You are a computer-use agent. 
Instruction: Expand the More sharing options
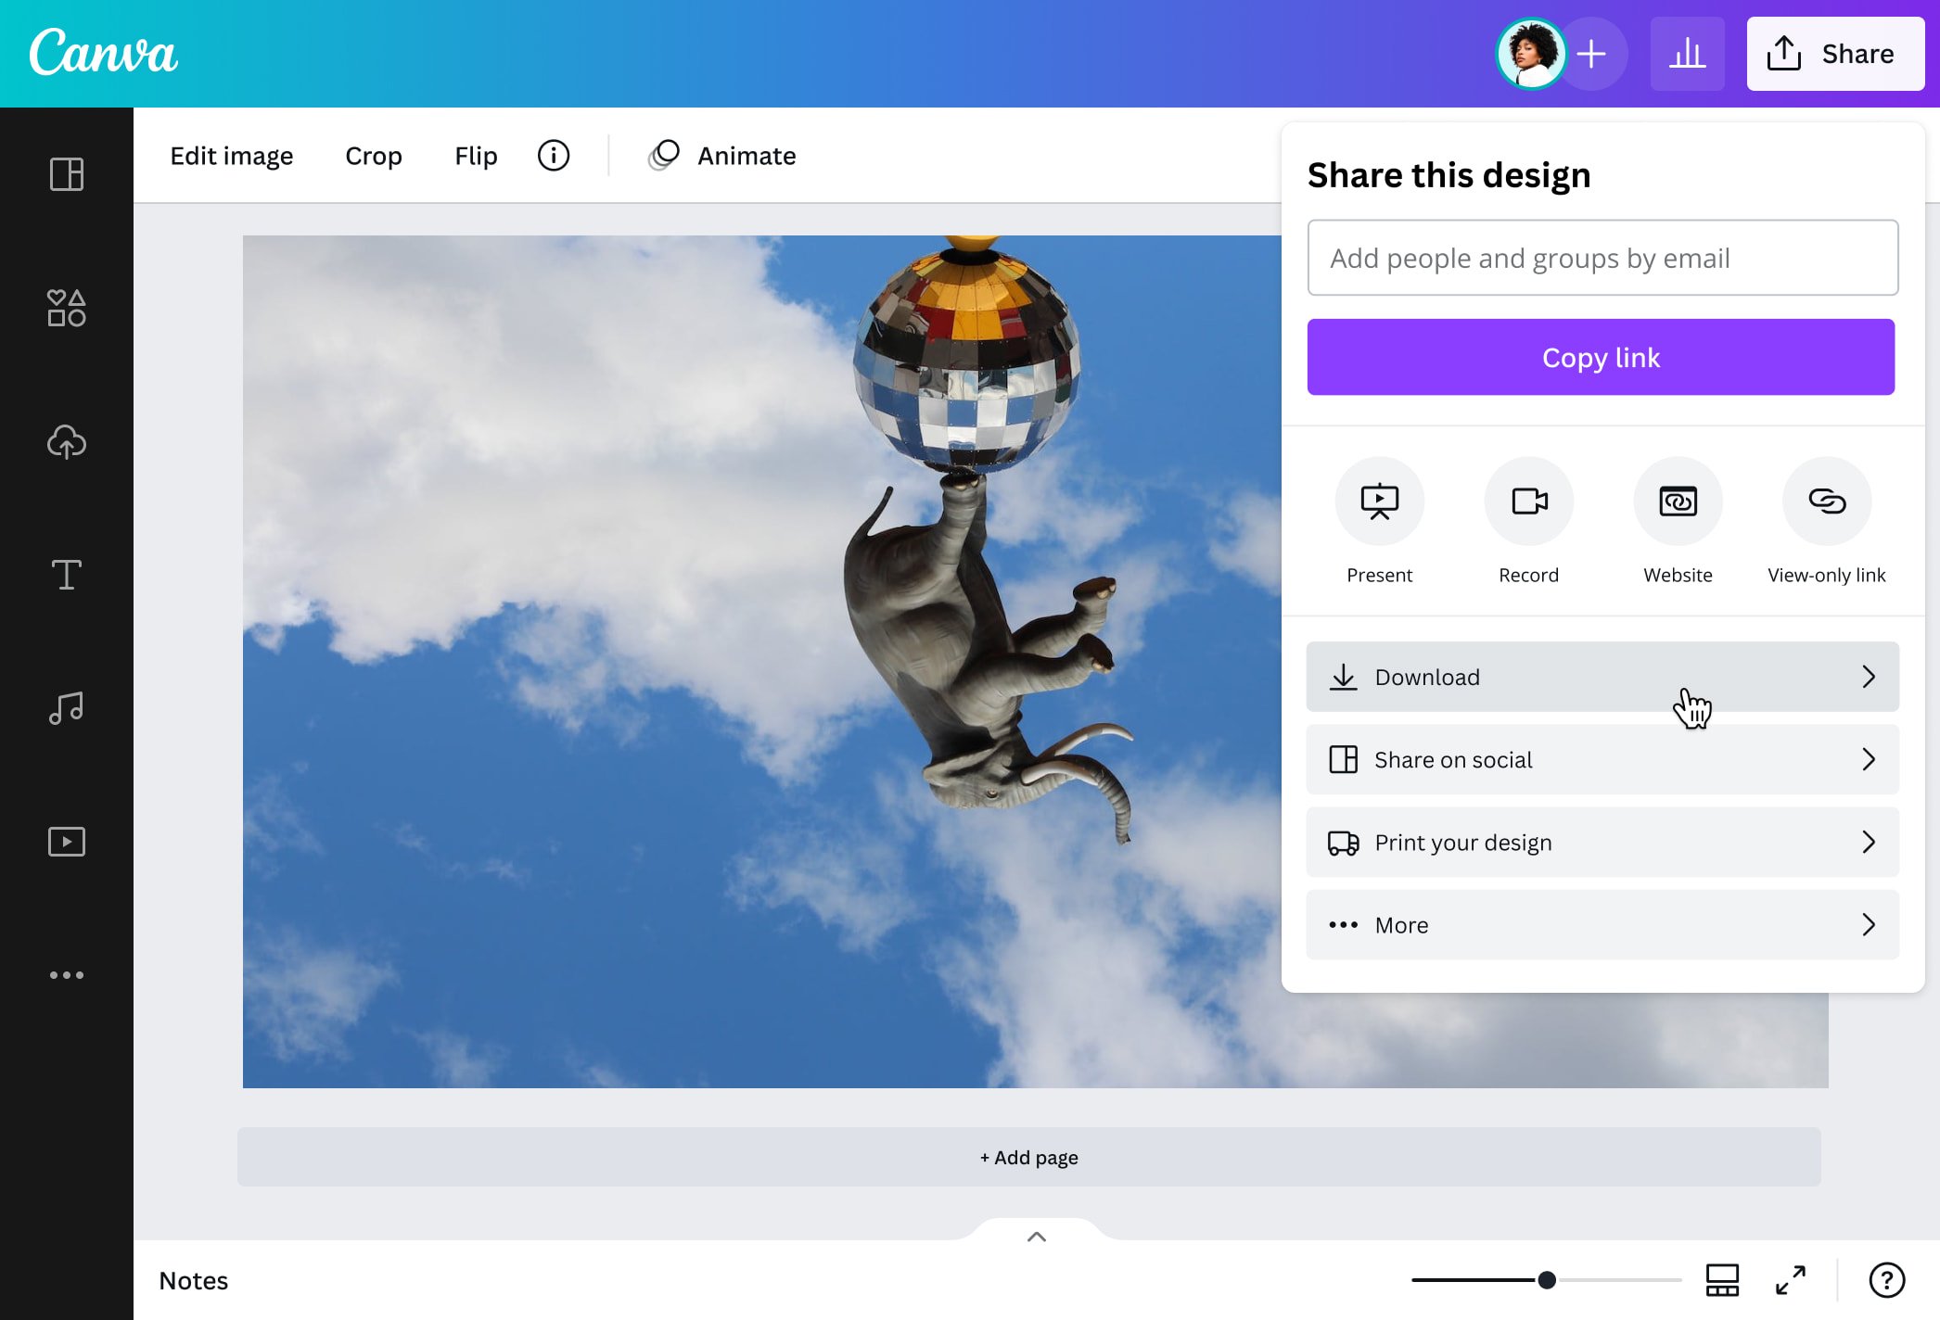point(1602,923)
